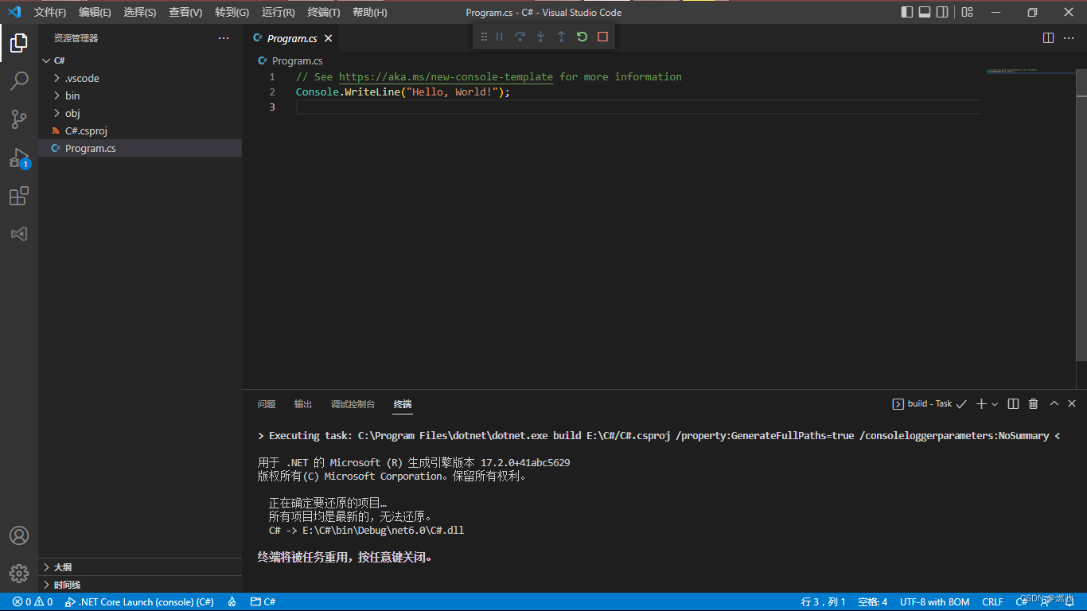Select the Program.cs editor tab
This screenshot has height=611, width=1087.
coord(291,38)
